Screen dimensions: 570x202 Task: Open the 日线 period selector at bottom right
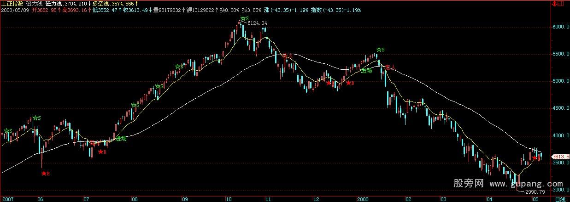[560, 199]
